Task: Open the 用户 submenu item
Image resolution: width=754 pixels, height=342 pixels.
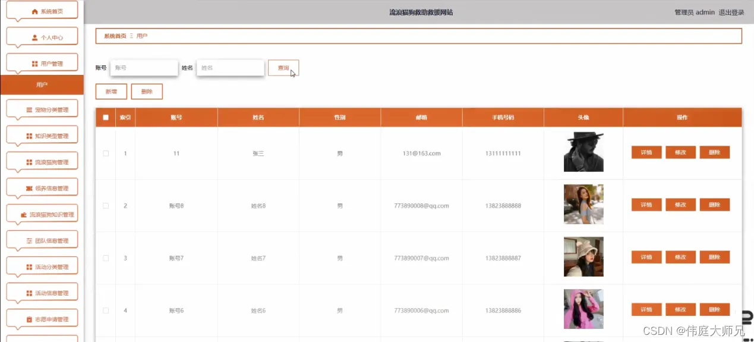Action: [x=42, y=84]
